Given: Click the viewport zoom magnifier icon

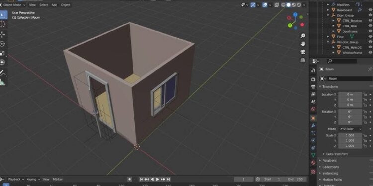Looking at the screenshot, I should click(x=303, y=36).
